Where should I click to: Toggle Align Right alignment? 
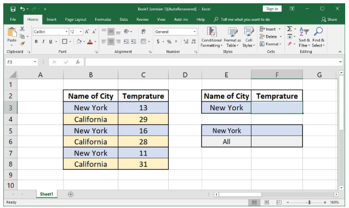coord(118,41)
